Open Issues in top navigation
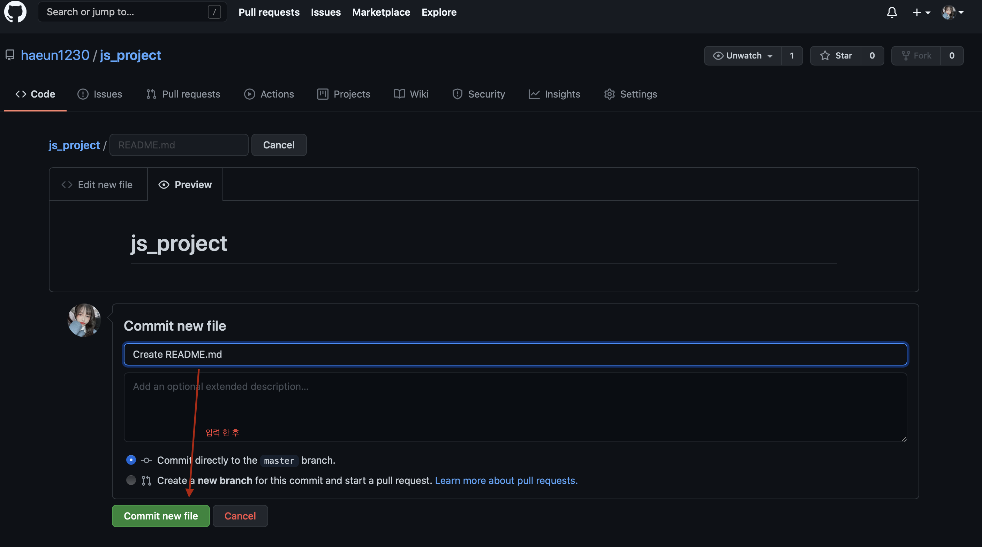Image resolution: width=982 pixels, height=547 pixels. tap(326, 12)
